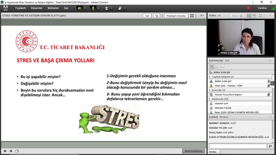The width and height of the screenshot is (276, 155).
Task: Open the raise hand status dropdown arrow
Action: click(x=125, y=8)
